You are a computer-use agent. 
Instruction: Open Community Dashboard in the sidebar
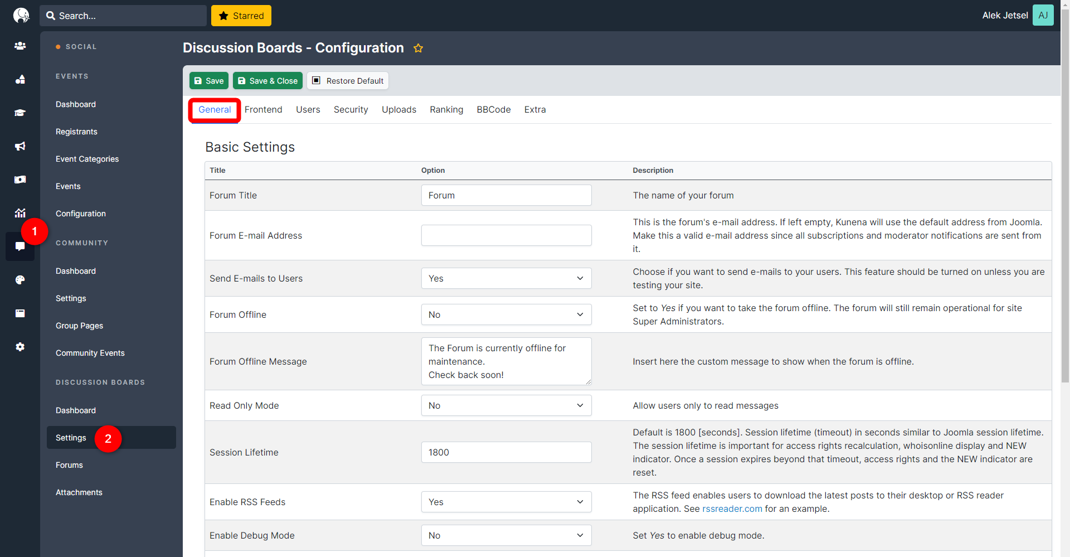tap(76, 271)
